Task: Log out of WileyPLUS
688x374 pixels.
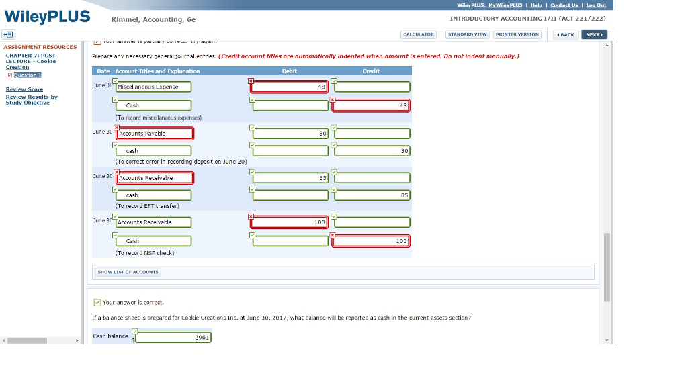Action: click(x=596, y=5)
